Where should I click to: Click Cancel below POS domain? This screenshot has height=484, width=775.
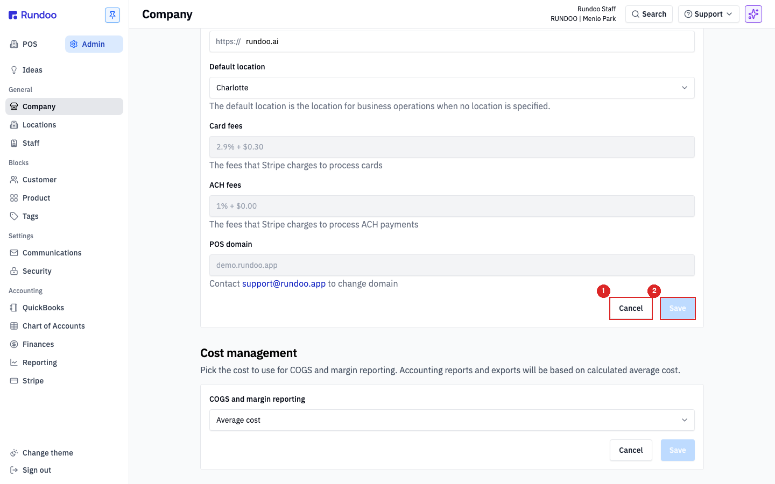631,308
